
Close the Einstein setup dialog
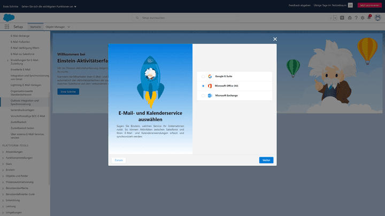[275, 39]
